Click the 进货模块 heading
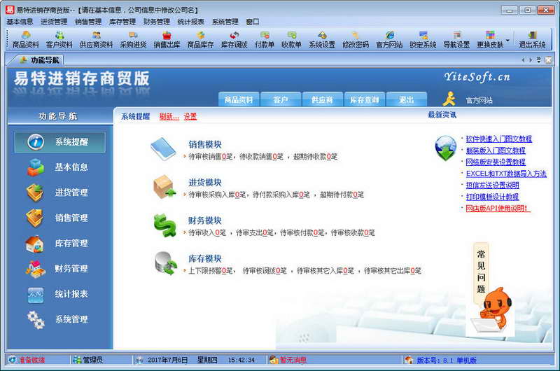This screenshot has height=371, width=560. pos(205,183)
